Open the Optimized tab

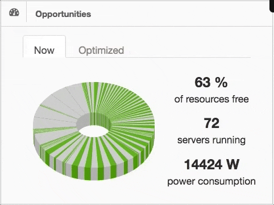click(101, 50)
